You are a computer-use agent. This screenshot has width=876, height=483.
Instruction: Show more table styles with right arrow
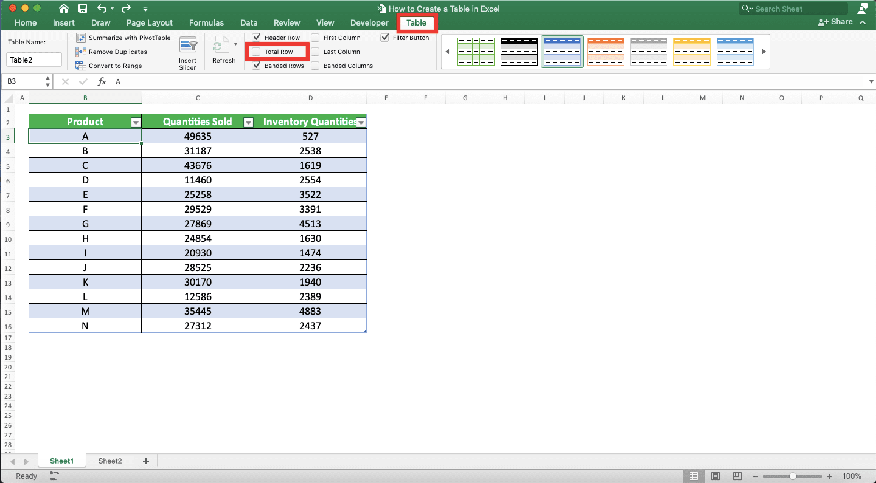coord(764,52)
